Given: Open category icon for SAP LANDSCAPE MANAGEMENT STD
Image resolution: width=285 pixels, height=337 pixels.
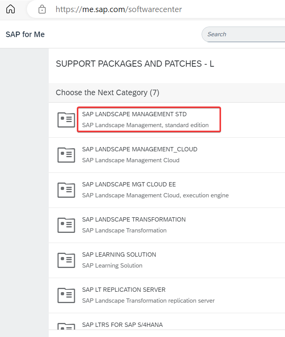Looking at the screenshot, I should coord(66,120).
